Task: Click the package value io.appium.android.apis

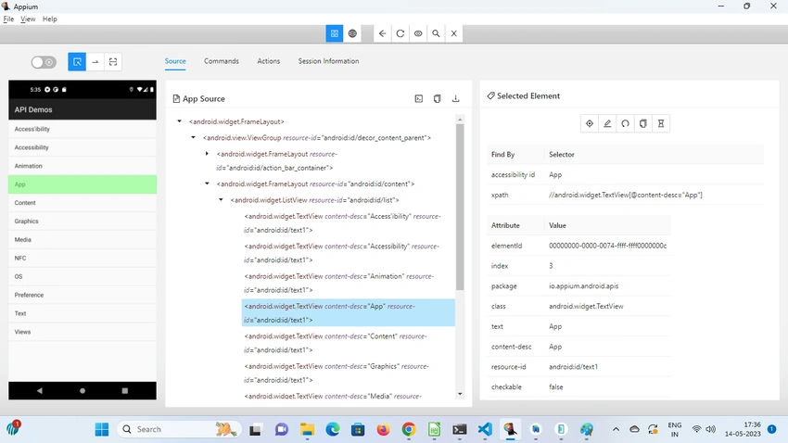Action: (x=583, y=286)
